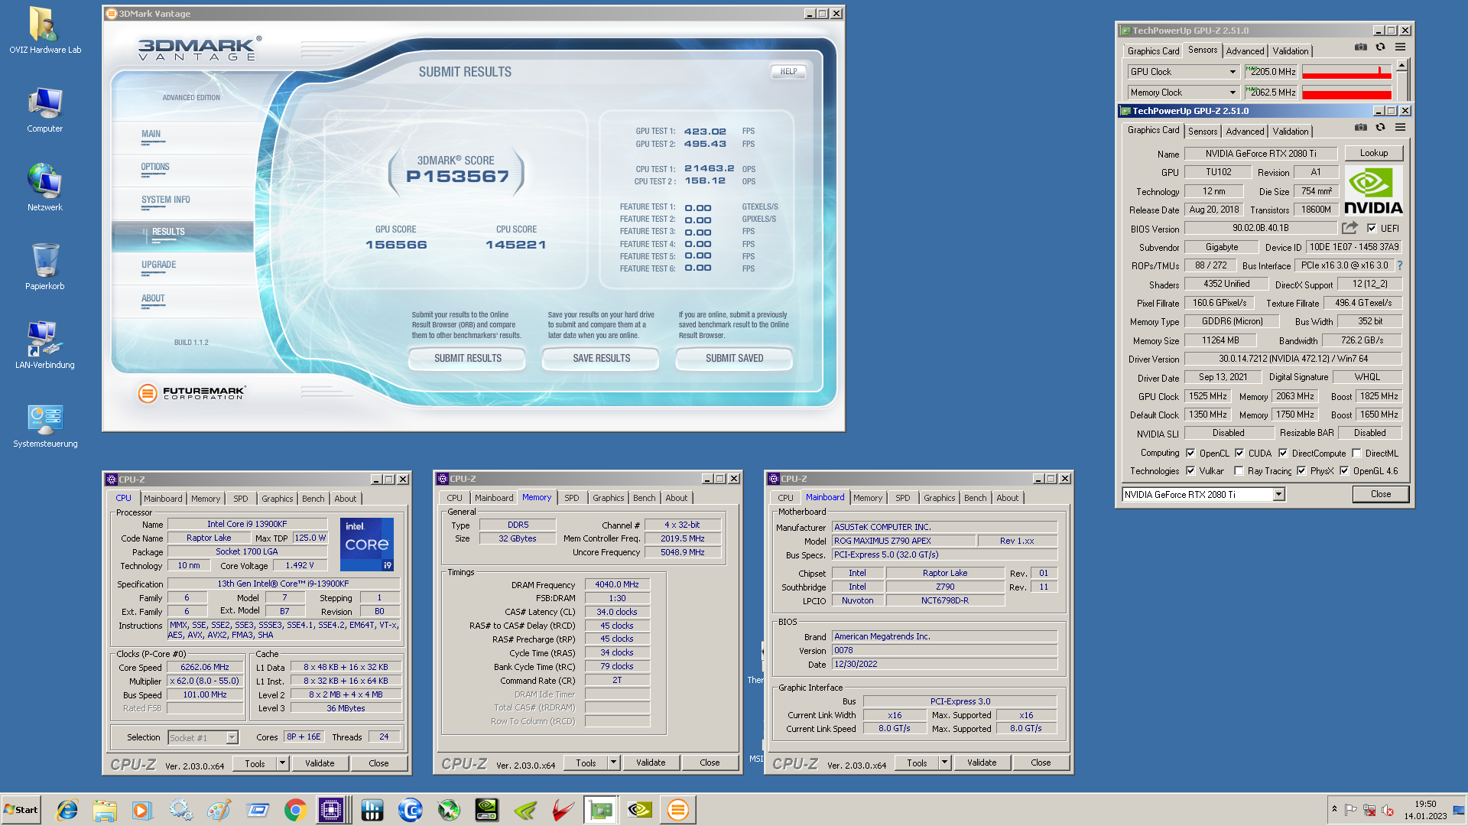Refresh the front GPU-Z Graphics Card window
This screenshot has width=1468, height=826.
coord(1381,128)
